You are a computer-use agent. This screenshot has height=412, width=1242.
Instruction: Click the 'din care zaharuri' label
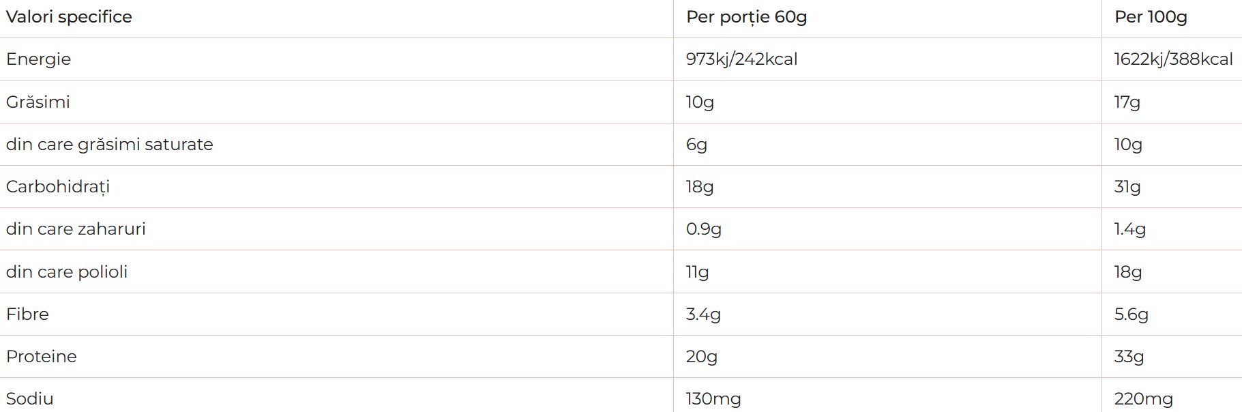coord(76,229)
